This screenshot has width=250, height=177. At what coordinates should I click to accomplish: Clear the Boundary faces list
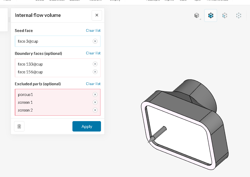click(x=93, y=53)
